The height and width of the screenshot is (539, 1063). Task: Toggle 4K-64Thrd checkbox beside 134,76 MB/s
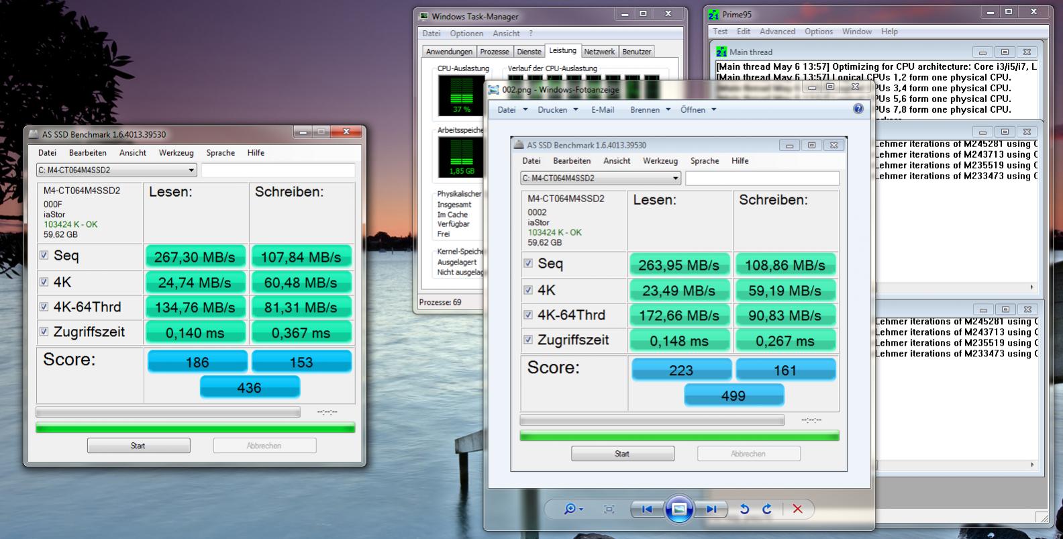point(44,307)
